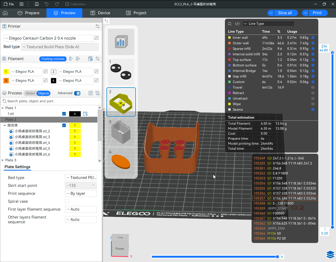
Task: Click the orange filament 3 color swatch
Action: click(x=6, y=81)
